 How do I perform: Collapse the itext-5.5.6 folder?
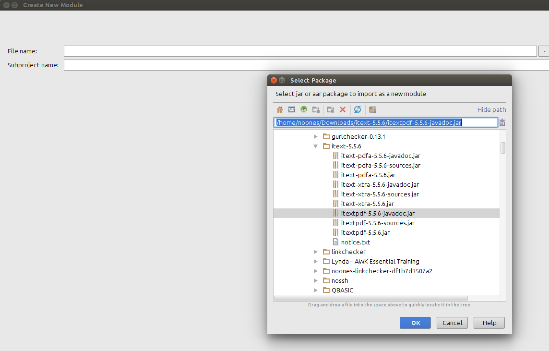(x=315, y=146)
